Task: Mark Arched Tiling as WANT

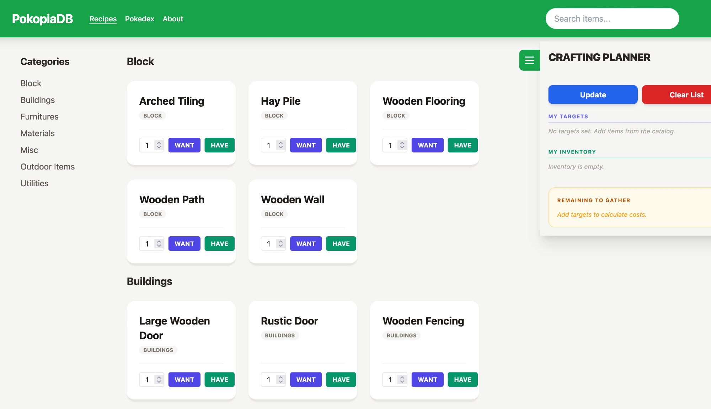Action: tap(184, 145)
